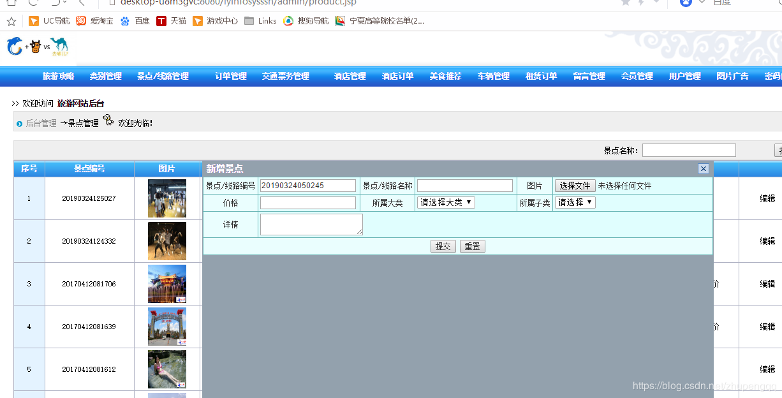The height and width of the screenshot is (398, 782).
Task: Click 编辑 for row 20170412081612
Action: (767, 369)
